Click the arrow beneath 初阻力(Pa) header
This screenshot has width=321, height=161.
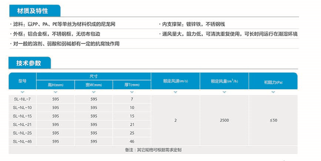coord(273,93)
